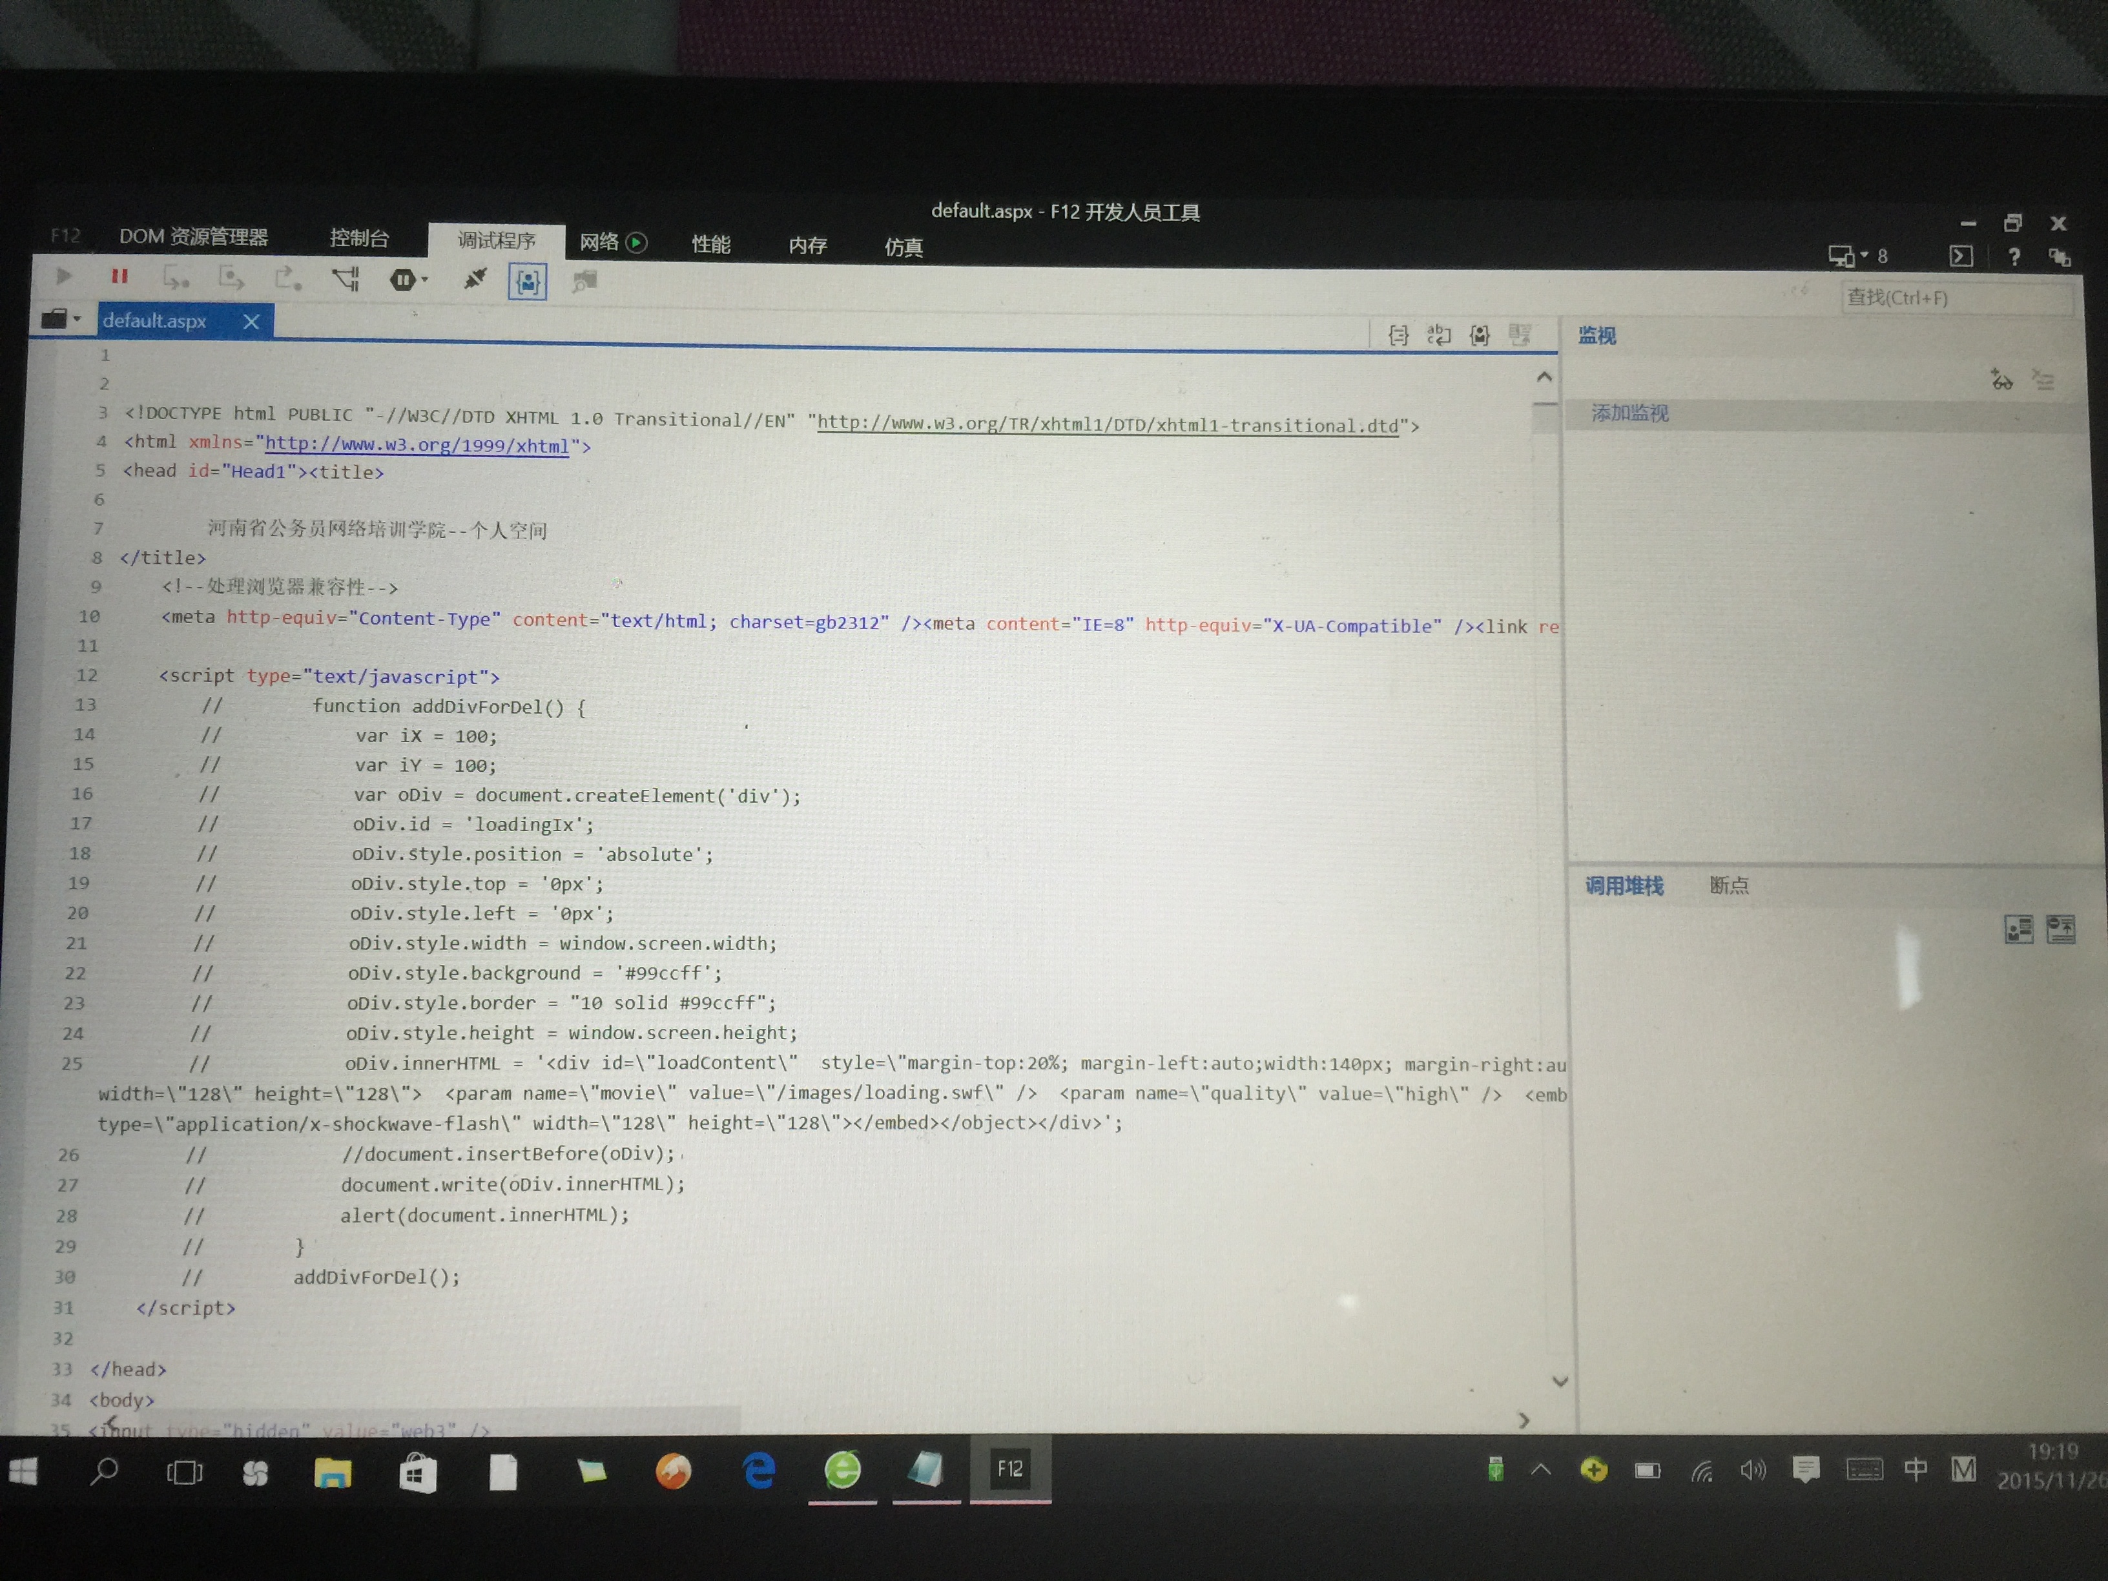Open the Windows Store taskbar icon

point(417,1473)
